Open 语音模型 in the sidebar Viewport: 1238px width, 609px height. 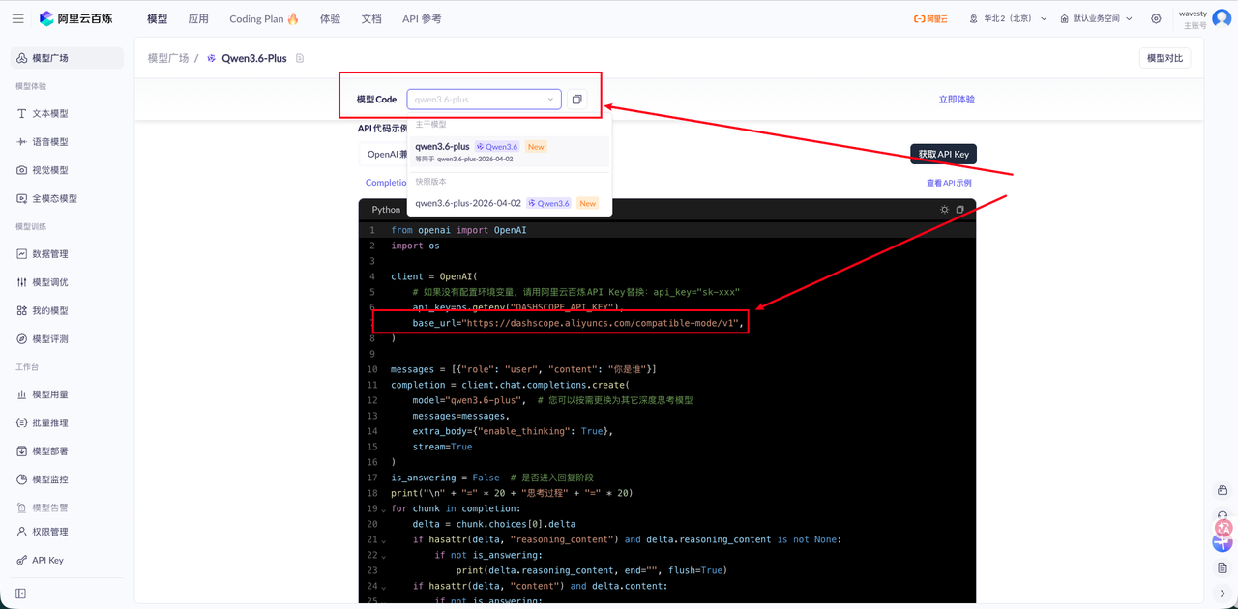67,142
